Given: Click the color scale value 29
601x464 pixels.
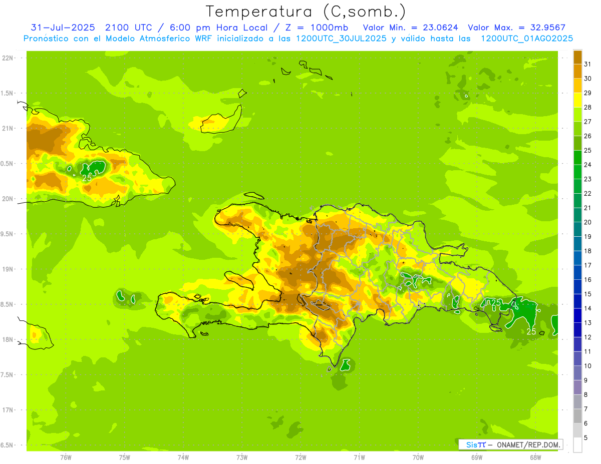Looking at the screenshot, I should (587, 93).
